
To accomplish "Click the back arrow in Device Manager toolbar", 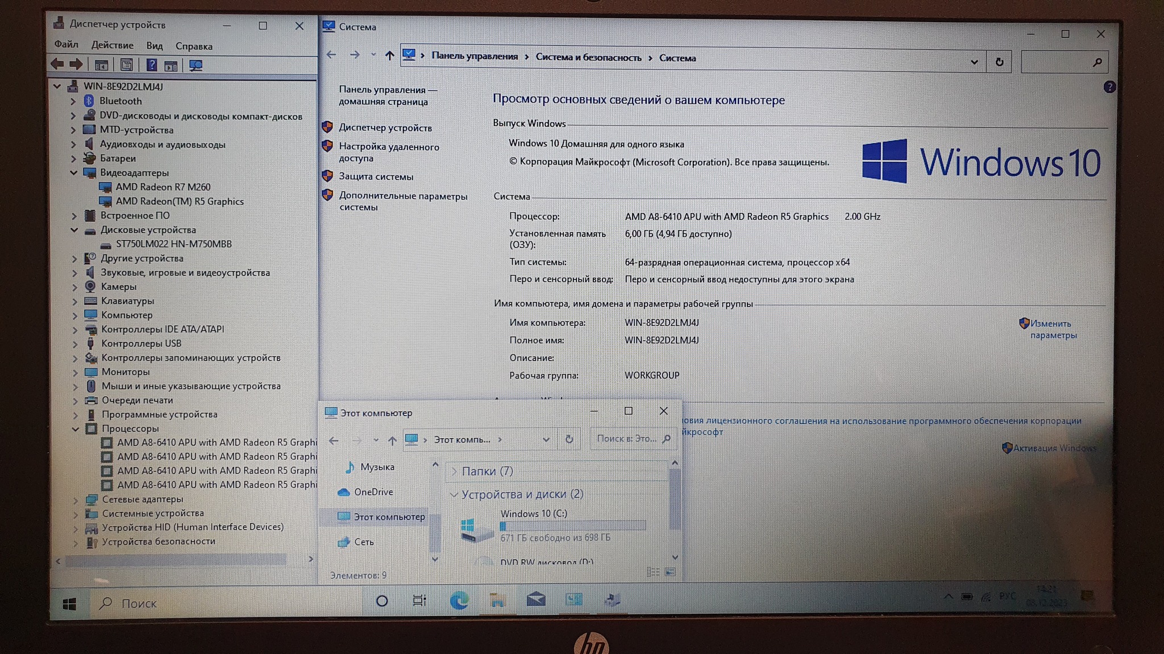I will (x=57, y=64).
